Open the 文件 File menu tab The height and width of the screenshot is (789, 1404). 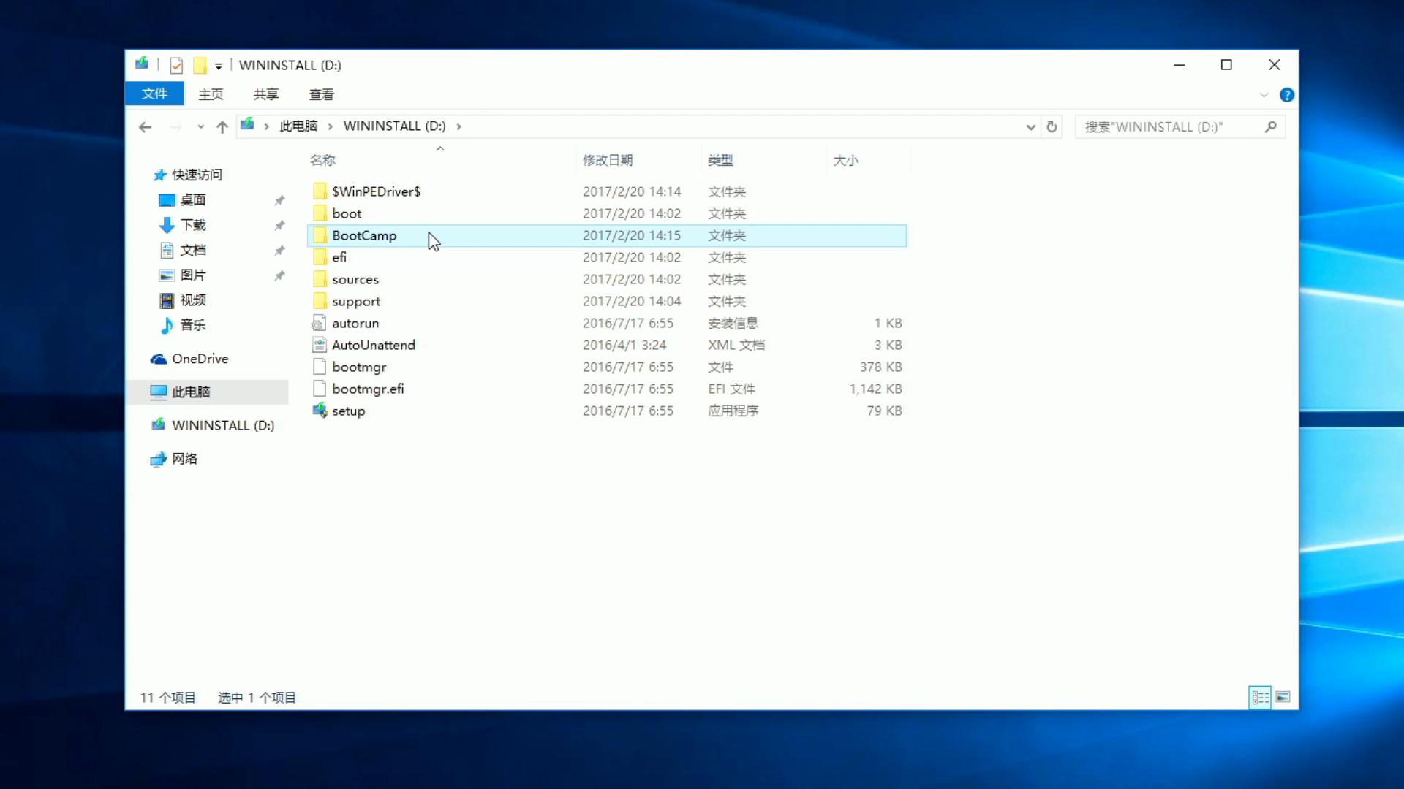click(x=154, y=94)
